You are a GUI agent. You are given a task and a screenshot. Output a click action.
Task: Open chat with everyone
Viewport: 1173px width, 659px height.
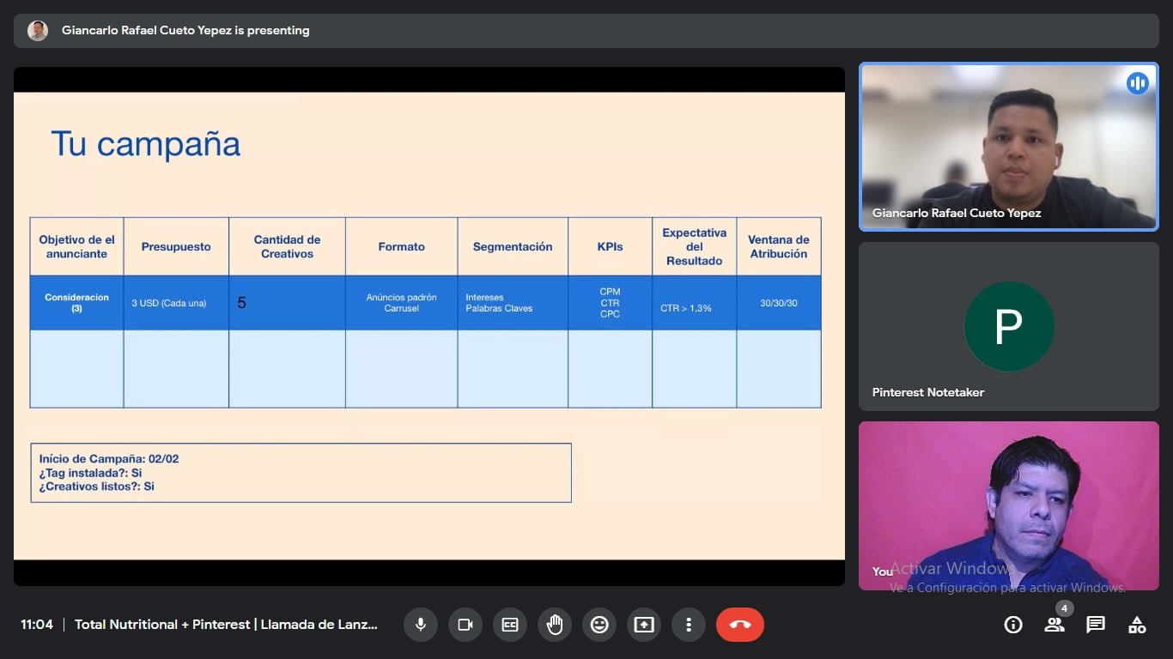click(x=1096, y=625)
